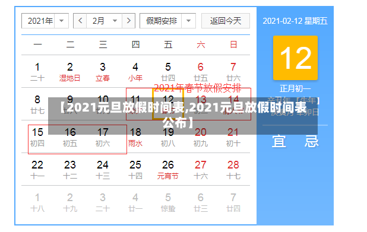Select greyed March 7 (廿四)
Image resolution: width=367 pixels, height=232 pixels.
click(x=233, y=202)
